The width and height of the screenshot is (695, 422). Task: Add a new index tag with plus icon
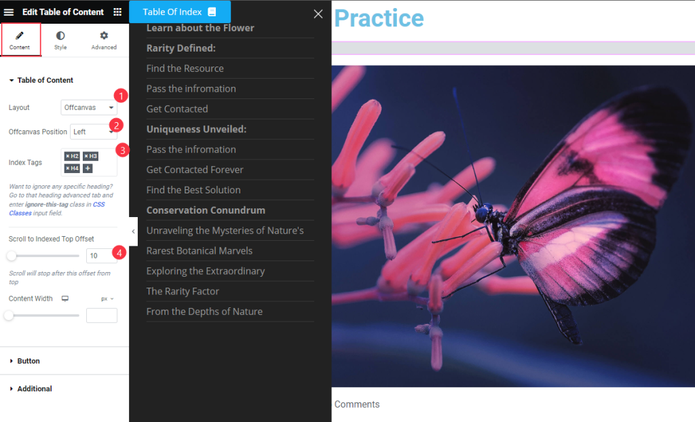(88, 168)
